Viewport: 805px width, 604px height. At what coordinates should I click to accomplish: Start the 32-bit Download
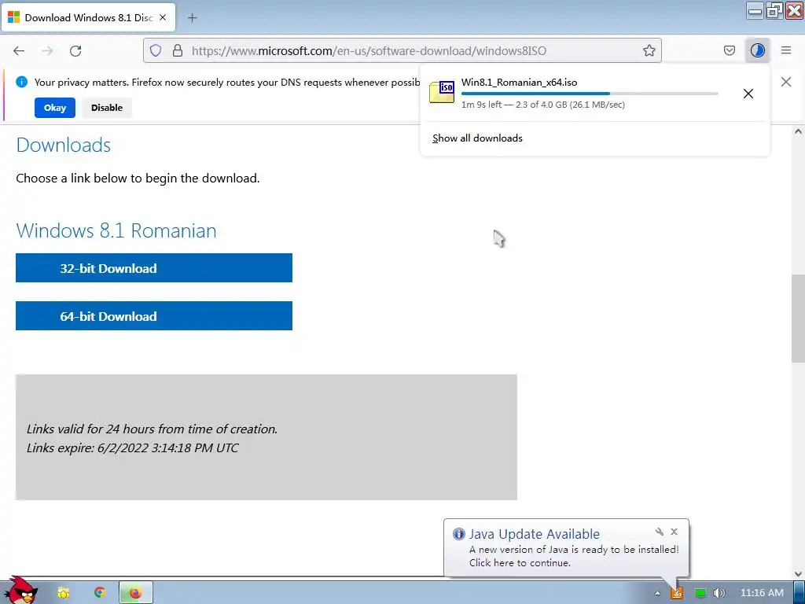154,267
